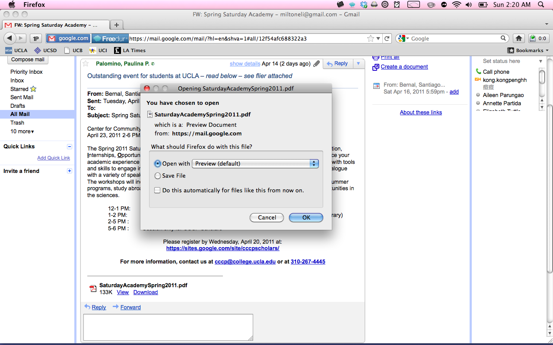
Task: Click in the Google search field
Action: point(454,38)
